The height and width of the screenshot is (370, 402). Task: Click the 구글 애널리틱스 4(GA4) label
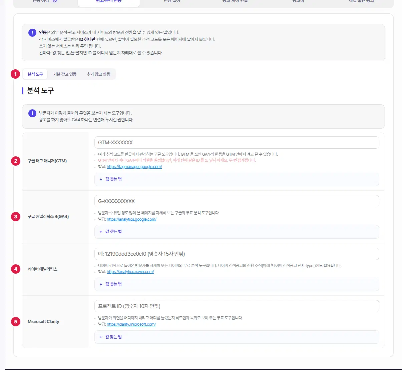[48, 217]
